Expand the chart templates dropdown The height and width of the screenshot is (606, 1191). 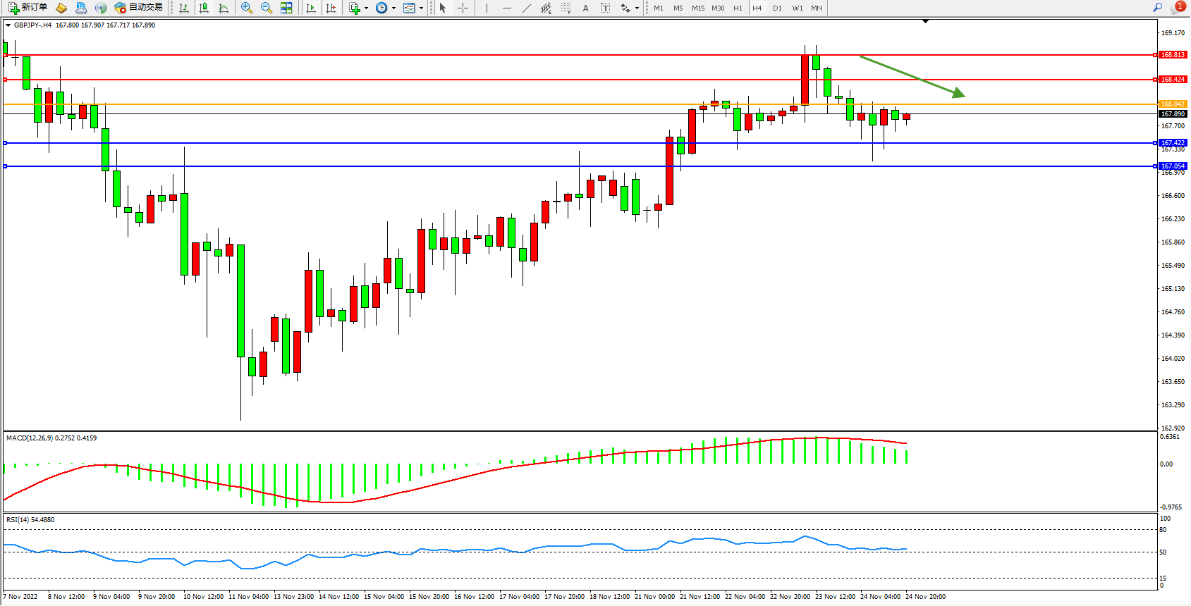421,8
